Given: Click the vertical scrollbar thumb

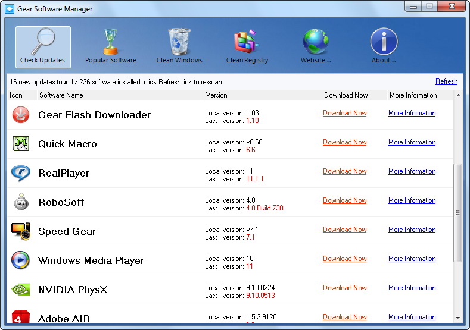Looking at the screenshot, I should [x=457, y=213].
